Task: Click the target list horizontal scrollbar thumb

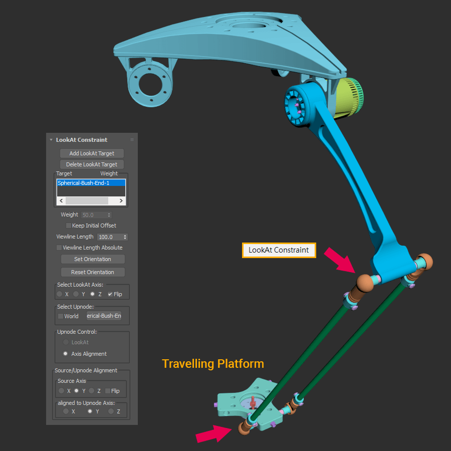Action: point(87,201)
